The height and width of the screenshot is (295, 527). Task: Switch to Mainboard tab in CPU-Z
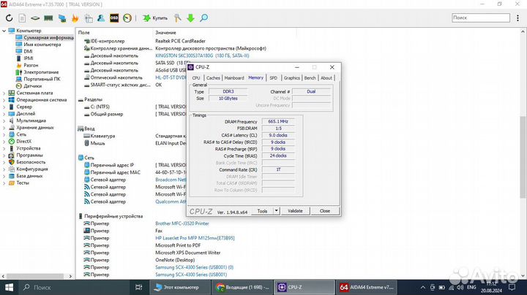click(x=234, y=78)
